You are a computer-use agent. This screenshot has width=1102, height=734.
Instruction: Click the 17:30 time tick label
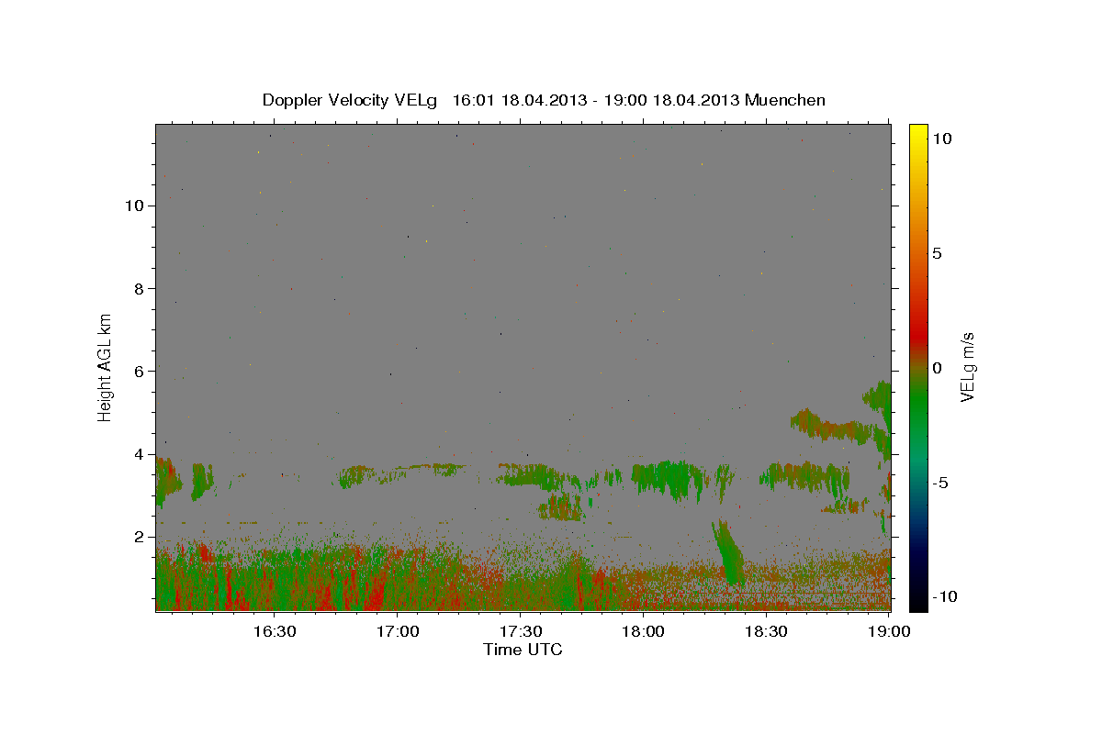520,631
